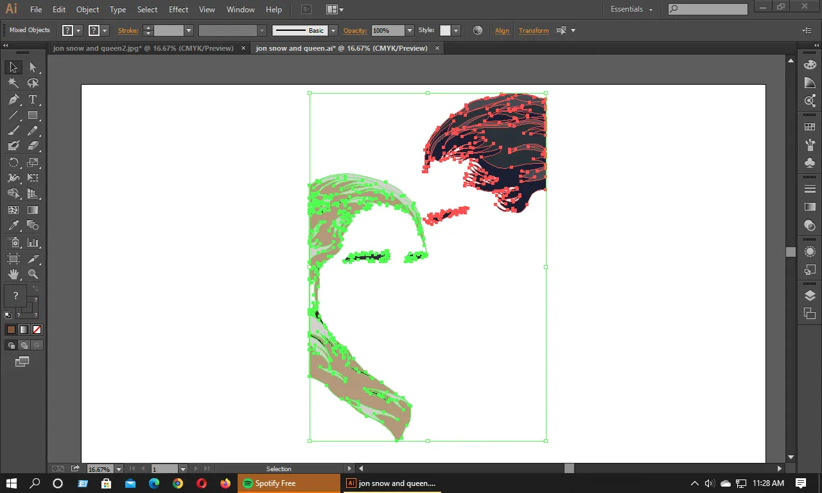Screen dimensions: 822x493
Task: Set paint mode to None
Action: [37, 329]
